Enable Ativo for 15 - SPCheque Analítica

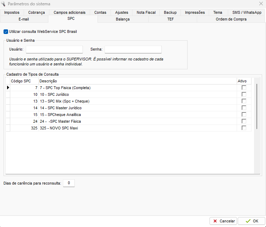(x=244, y=115)
